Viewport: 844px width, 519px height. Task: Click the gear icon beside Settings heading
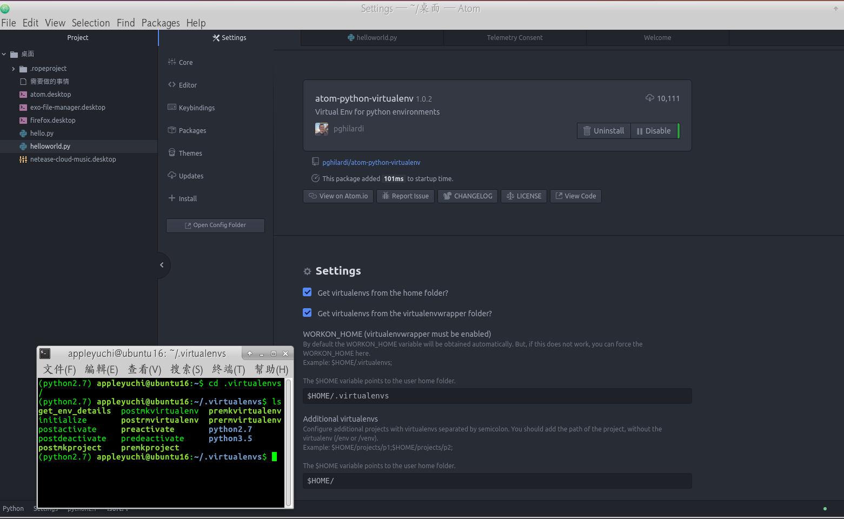pyautogui.click(x=307, y=271)
